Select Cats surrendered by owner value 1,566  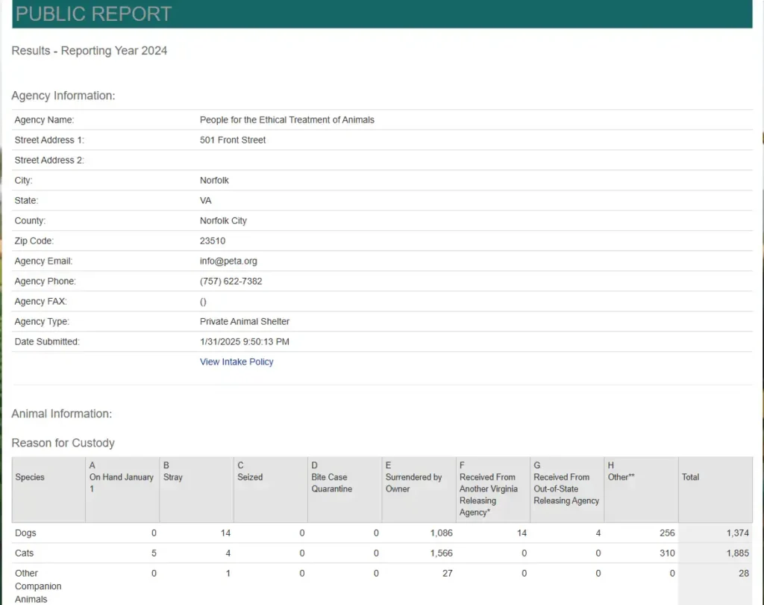click(x=442, y=553)
